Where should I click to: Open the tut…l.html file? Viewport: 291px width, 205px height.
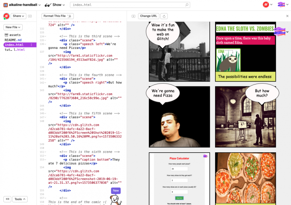point(15,50)
